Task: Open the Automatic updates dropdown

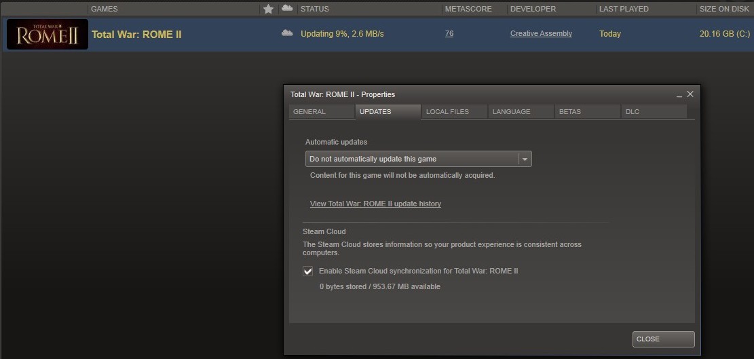Action: point(418,159)
